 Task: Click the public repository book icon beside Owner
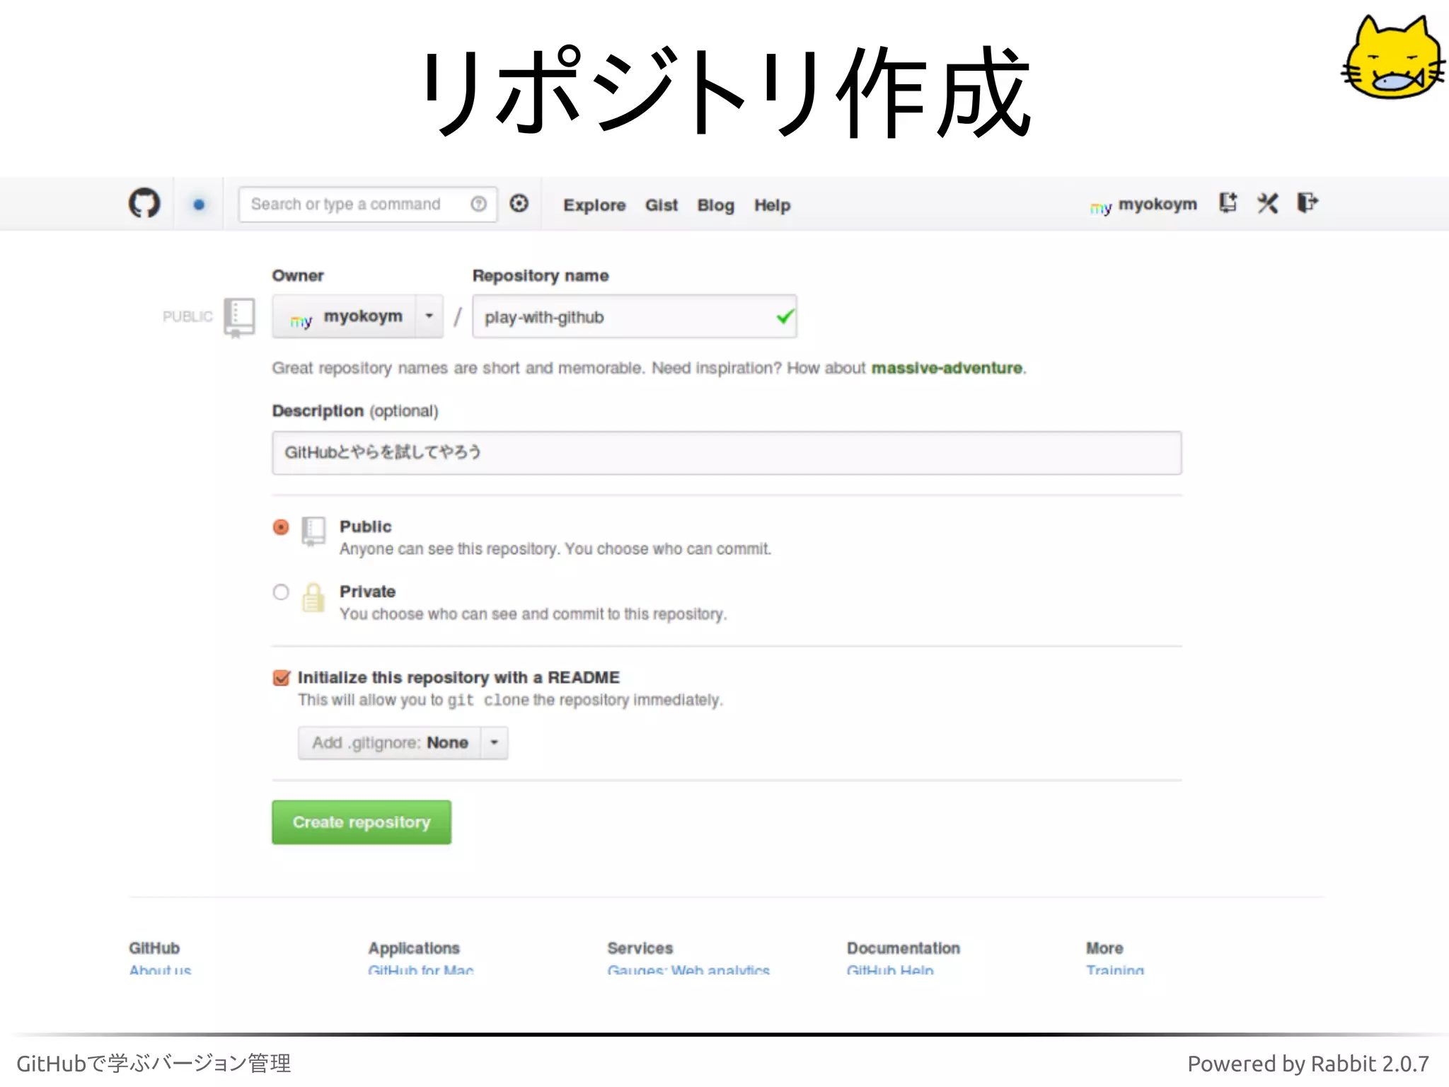click(239, 316)
